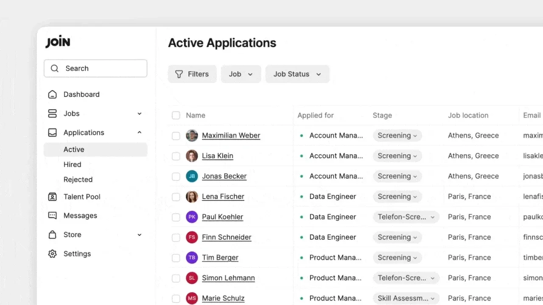Click Lena Fischer's avatar photo
This screenshot has height=305, width=543.
[x=192, y=197]
